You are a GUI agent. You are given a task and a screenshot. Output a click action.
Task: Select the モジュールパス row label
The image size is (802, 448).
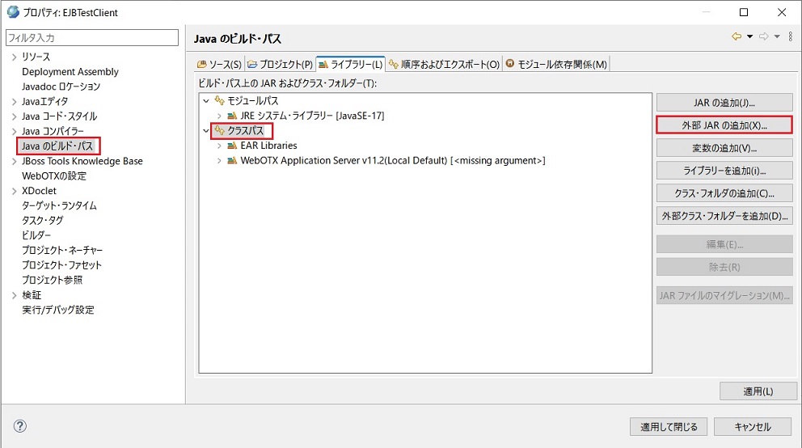coord(253,101)
